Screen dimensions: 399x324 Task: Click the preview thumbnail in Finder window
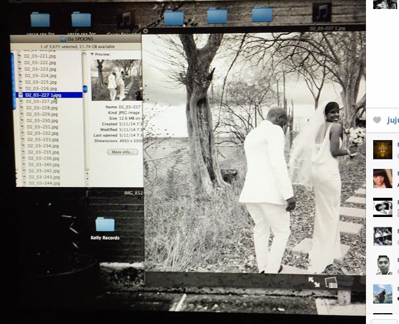coord(116,80)
